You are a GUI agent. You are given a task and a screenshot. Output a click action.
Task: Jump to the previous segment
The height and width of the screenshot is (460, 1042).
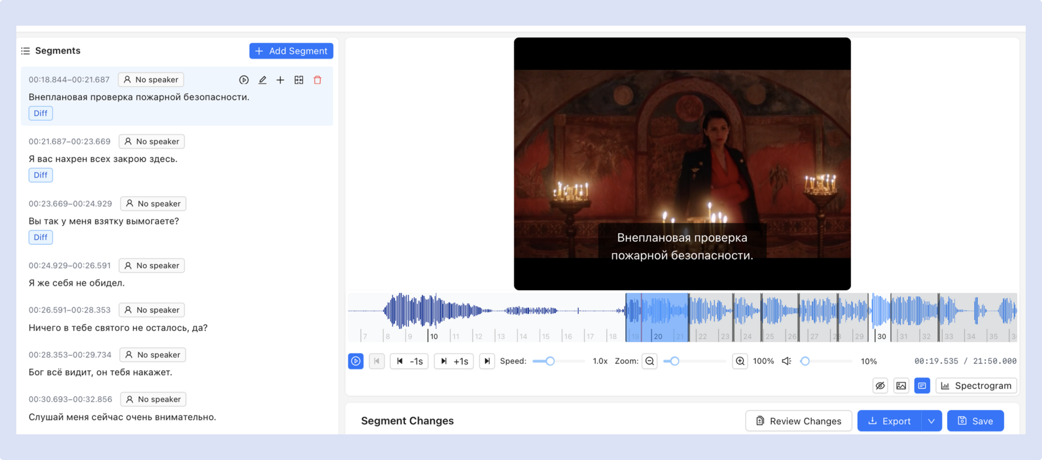click(x=376, y=361)
